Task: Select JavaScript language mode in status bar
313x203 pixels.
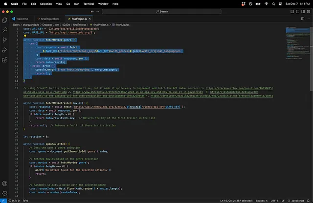Action: coord(298,201)
